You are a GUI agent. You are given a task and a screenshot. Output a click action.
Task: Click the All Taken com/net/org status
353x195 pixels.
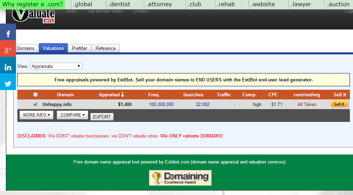pos(307,104)
